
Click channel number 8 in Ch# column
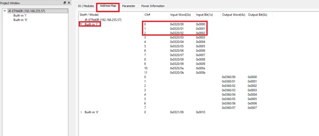click(145, 59)
